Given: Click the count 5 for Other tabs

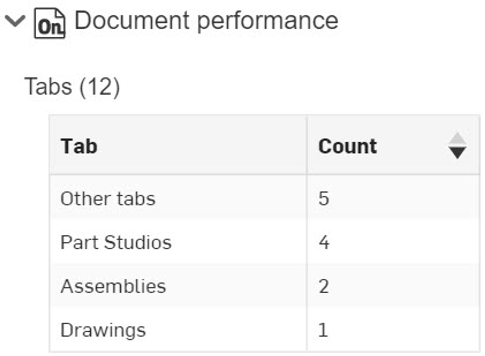Looking at the screenshot, I should click(324, 199).
